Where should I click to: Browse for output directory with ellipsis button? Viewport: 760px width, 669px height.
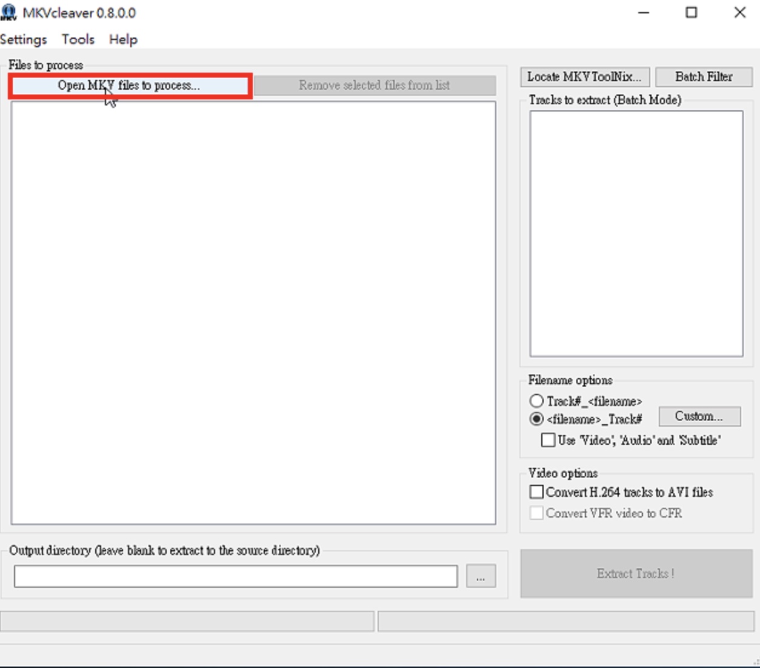[x=481, y=576]
